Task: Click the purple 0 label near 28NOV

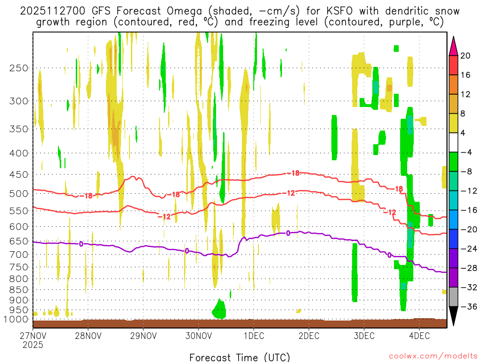Action: point(81,244)
